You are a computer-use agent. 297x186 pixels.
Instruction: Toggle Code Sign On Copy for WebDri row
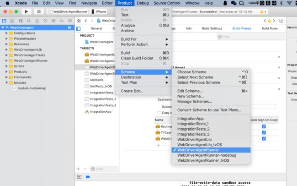click(x=264, y=139)
